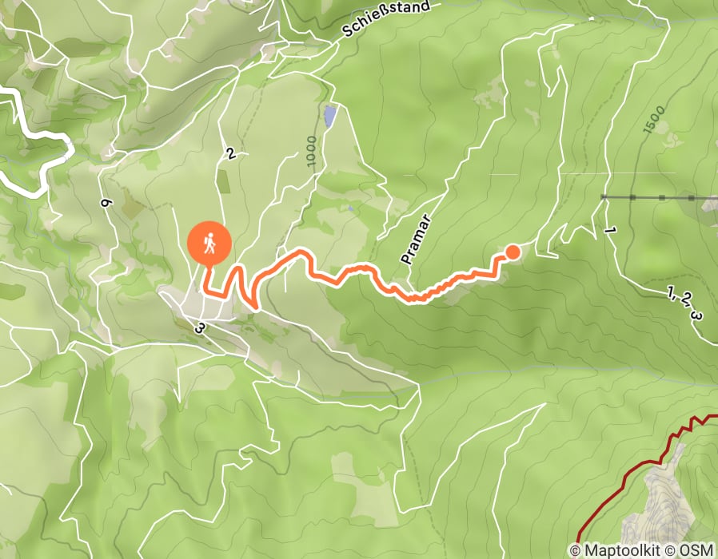Click the small blue pond near center
The width and height of the screenshot is (718, 559).
point(351,208)
